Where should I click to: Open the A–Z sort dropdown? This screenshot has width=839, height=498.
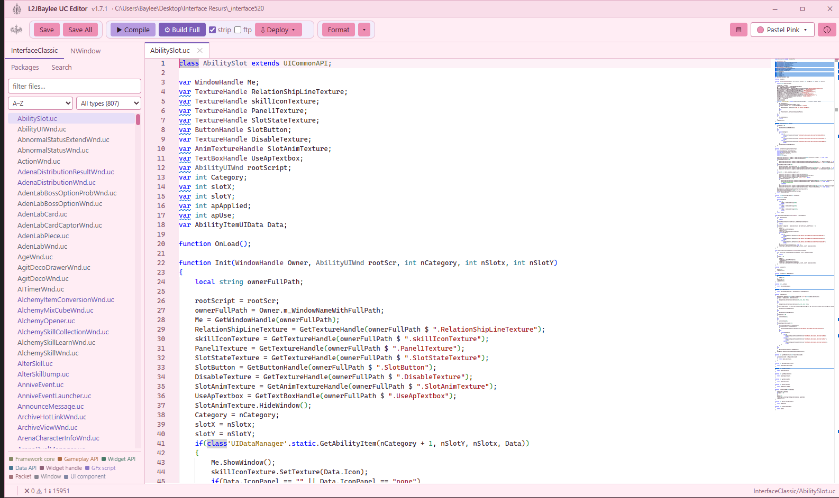pyautogui.click(x=40, y=104)
